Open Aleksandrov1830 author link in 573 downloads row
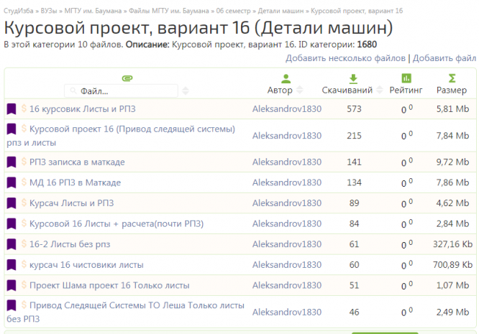This screenshot has width=479, height=334. point(287,109)
